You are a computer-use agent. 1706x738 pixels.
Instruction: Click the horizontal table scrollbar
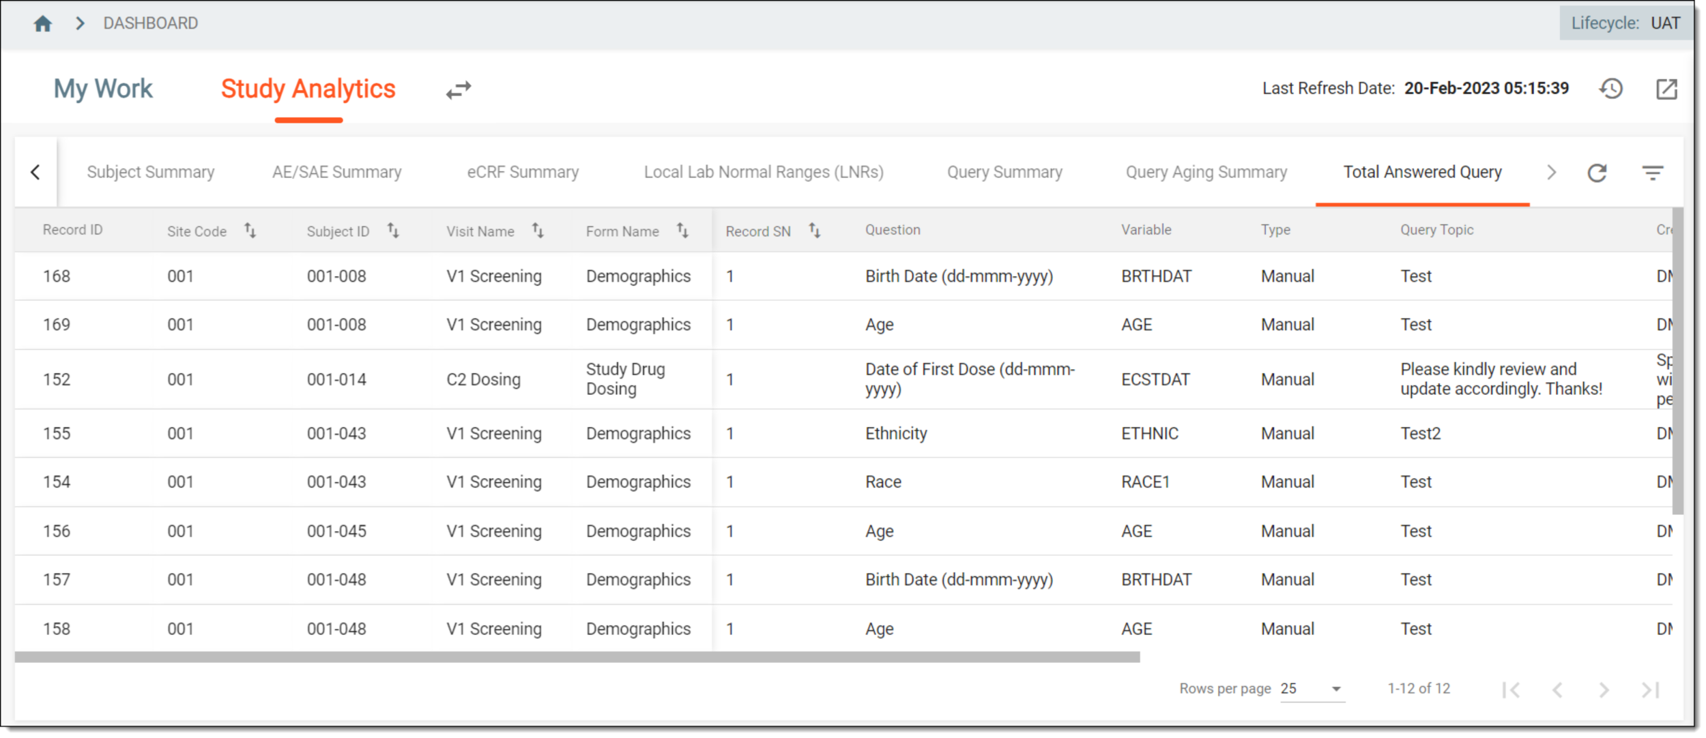tap(577, 658)
